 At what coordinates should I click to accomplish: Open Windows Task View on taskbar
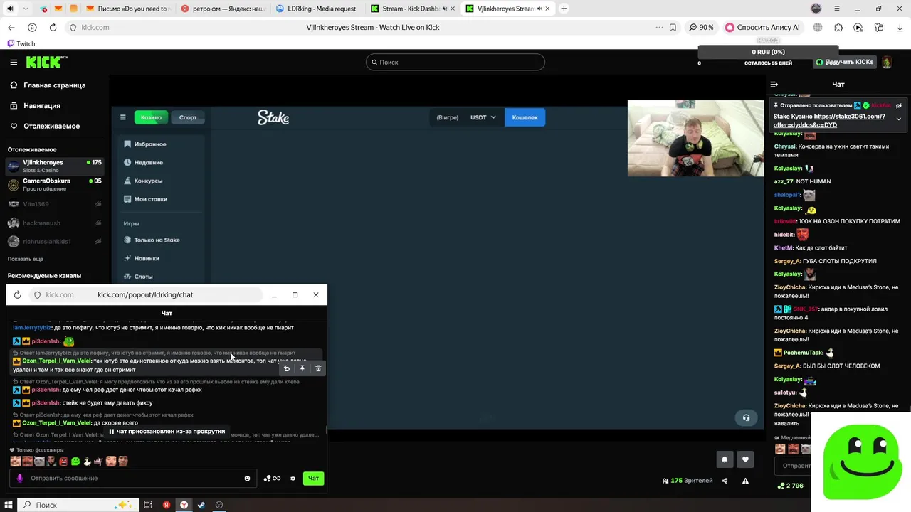click(x=148, y=505)
